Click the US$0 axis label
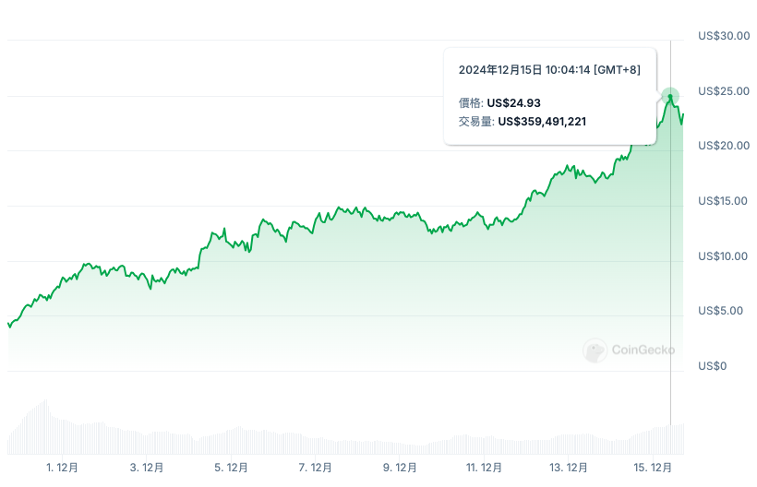 [712, 366]
